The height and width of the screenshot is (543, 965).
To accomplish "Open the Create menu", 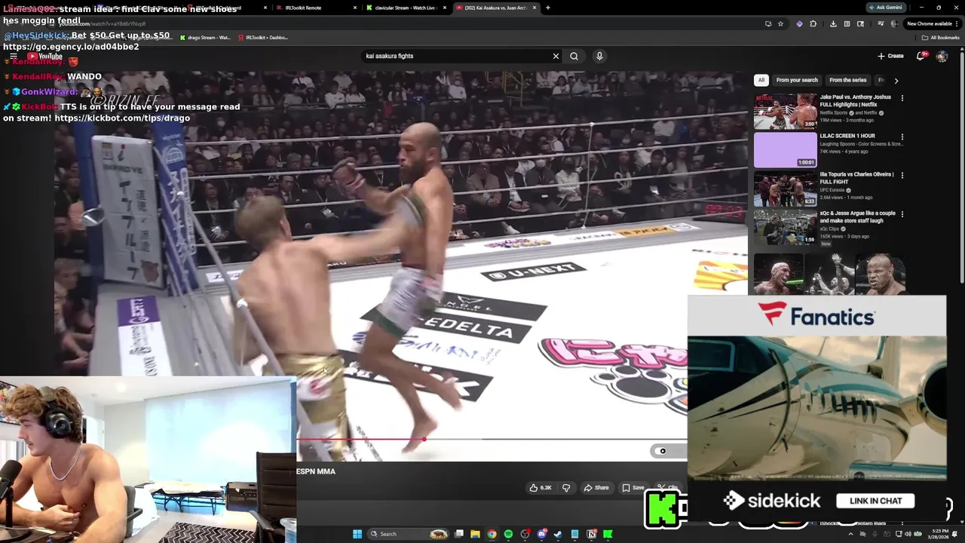I will 890,56.
